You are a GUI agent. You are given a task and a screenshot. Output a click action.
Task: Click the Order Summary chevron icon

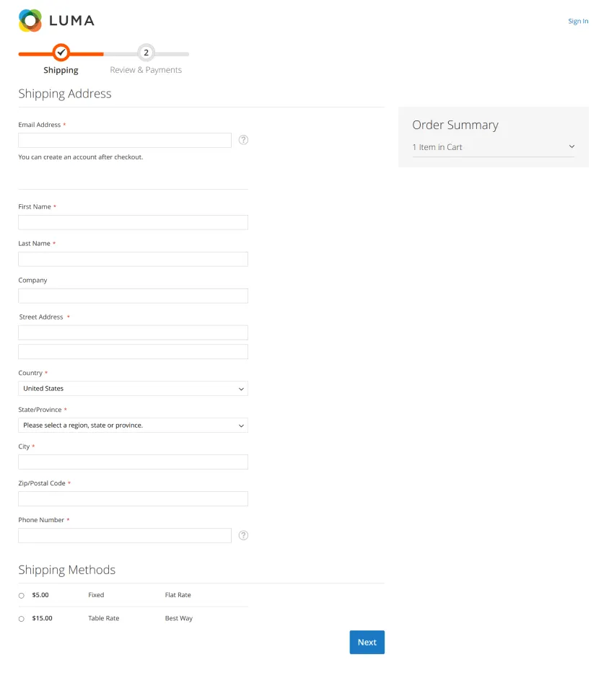[x=572, y=146]
